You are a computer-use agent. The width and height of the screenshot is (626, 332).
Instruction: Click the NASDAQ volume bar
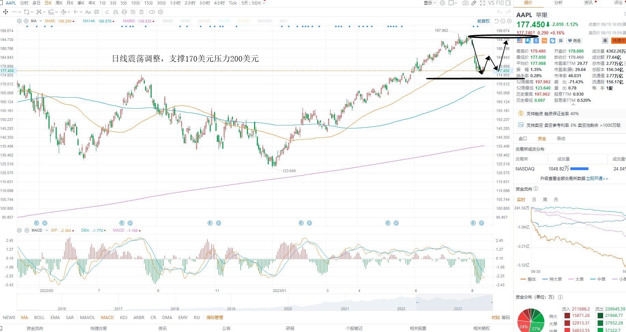coord(580,169)
